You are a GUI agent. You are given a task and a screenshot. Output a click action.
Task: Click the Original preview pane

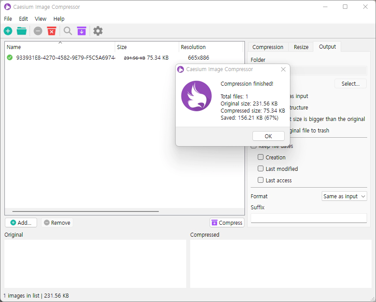pyautogui.click(x=95, y=264)
